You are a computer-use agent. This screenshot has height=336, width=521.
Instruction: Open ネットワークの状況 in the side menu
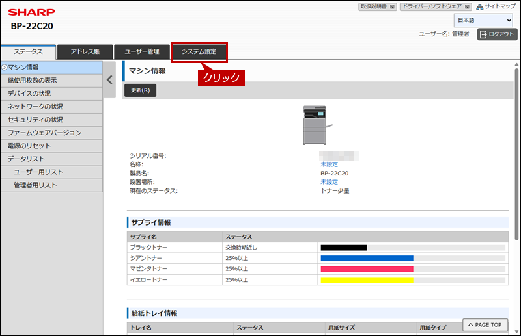coord(51,107)
